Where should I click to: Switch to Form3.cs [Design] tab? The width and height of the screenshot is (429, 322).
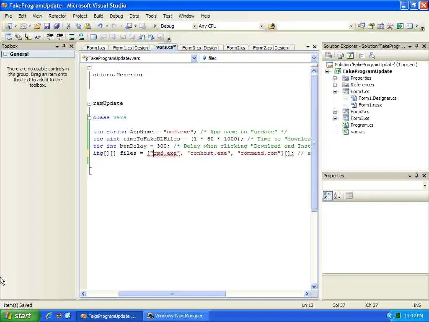(x=200, y=48)
